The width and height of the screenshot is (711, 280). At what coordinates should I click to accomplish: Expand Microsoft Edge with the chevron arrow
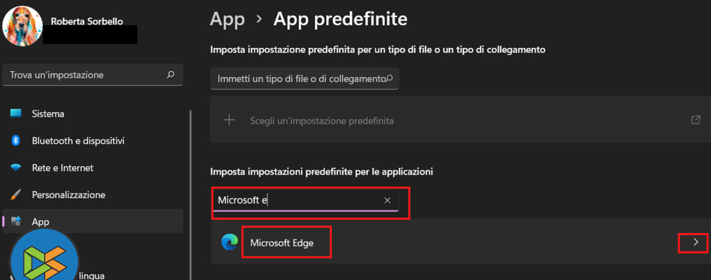click(695, 242)
